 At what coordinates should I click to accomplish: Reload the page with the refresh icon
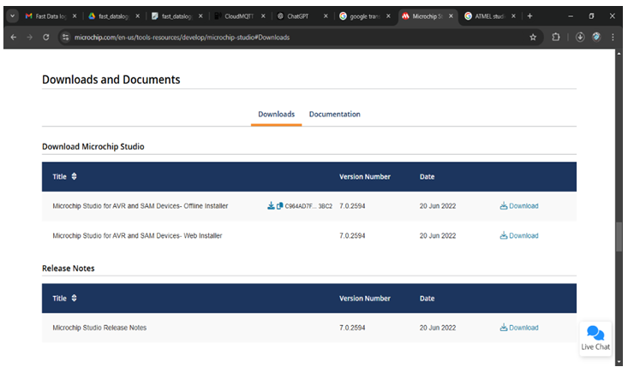point(43,37)
